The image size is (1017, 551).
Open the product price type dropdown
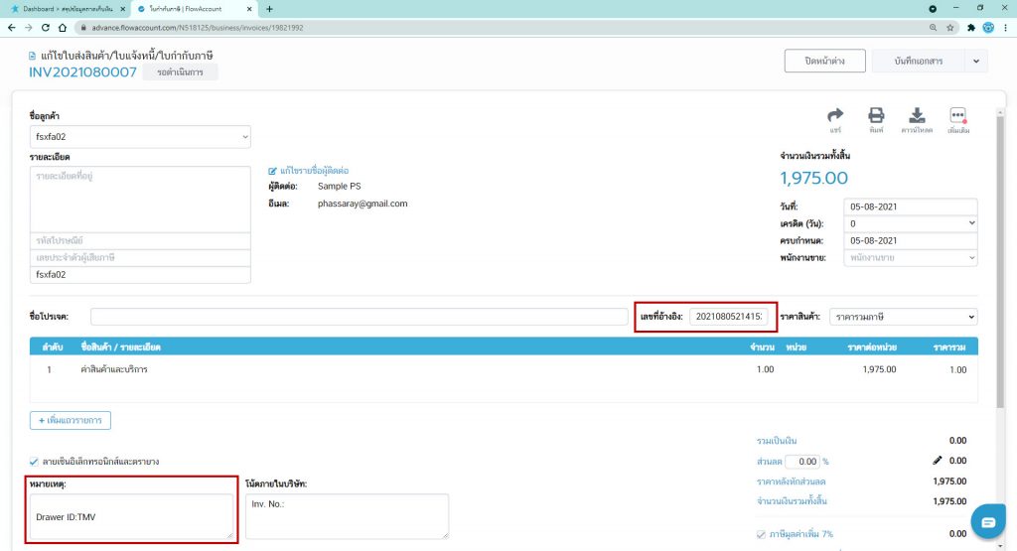click(902, 317)
